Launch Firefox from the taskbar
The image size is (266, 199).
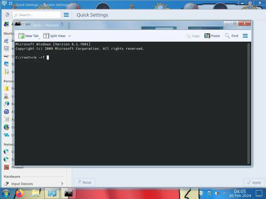[19, 193]
